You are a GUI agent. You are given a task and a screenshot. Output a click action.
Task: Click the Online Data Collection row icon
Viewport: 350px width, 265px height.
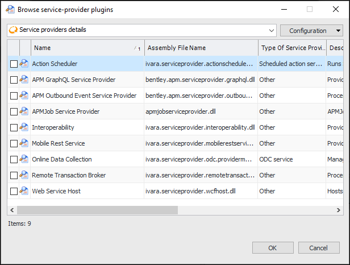point(24,159)
